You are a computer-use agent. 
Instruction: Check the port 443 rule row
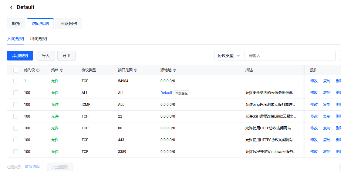tap(16, 140)
